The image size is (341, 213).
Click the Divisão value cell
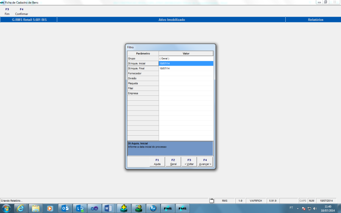[186, 78]
